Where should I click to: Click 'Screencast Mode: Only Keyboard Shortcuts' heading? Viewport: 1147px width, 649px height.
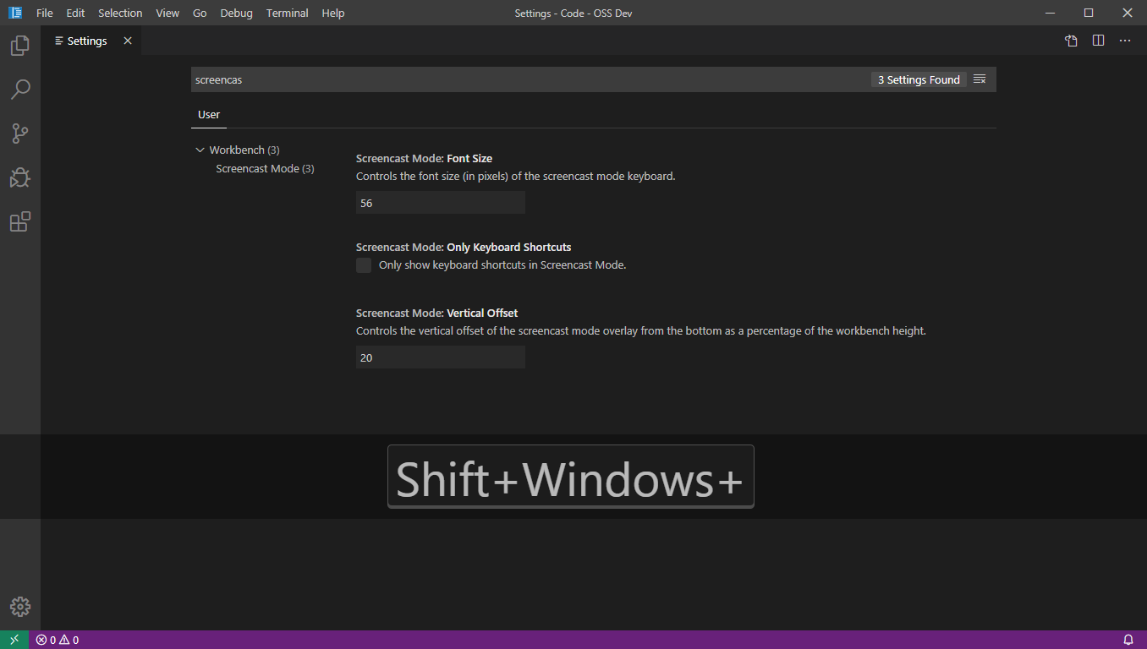464,247
